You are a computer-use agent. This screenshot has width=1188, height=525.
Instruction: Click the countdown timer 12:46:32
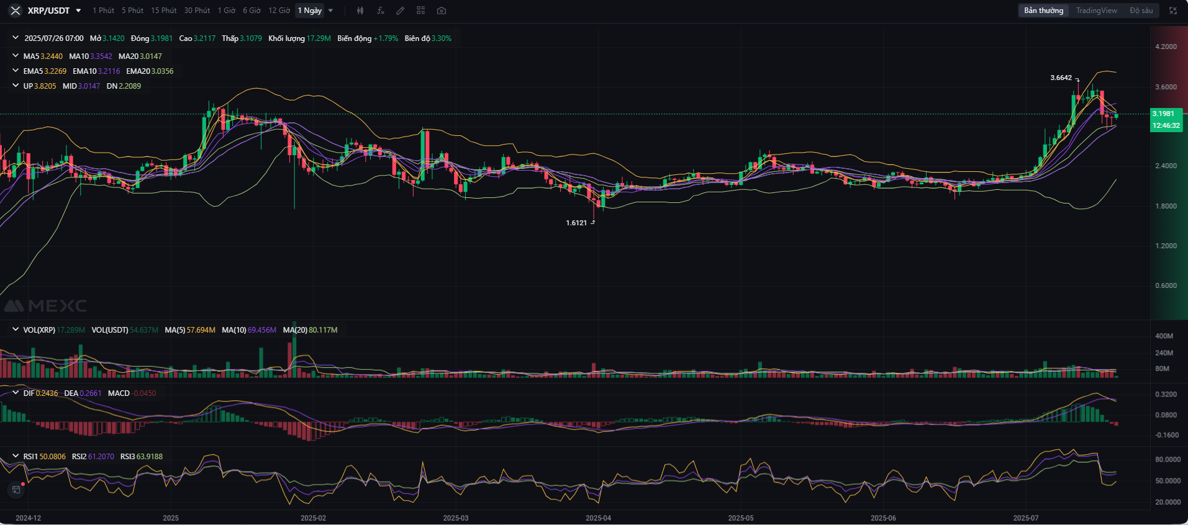pos(1166,125)
